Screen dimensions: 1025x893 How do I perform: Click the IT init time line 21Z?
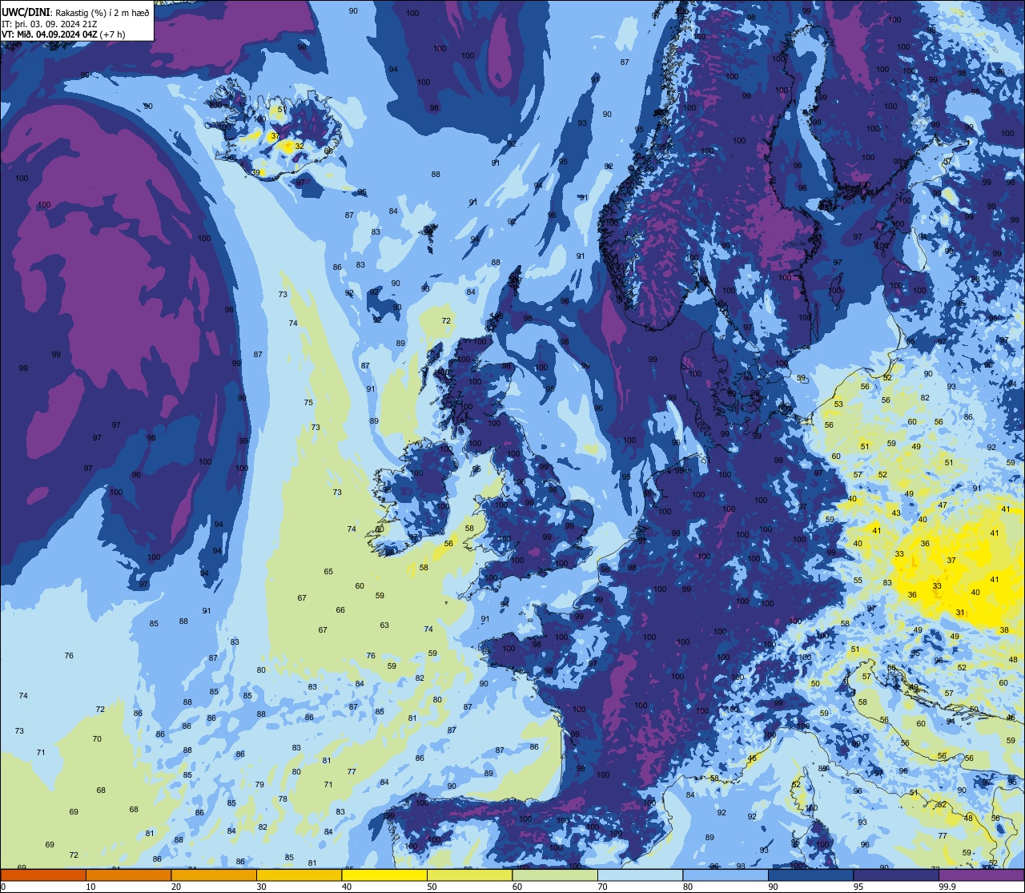click(50, 23)
